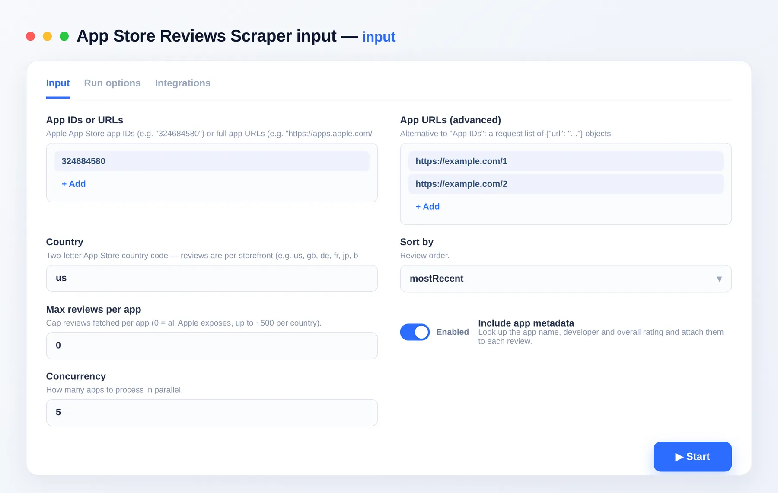Switch to the Input tab

[58, 83]
